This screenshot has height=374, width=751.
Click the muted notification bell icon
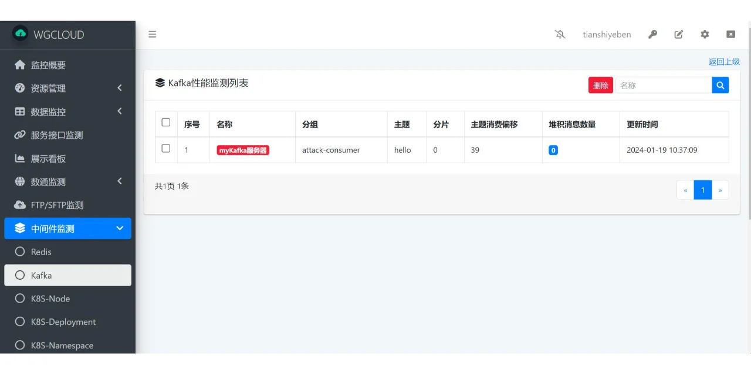coord(560,35)
